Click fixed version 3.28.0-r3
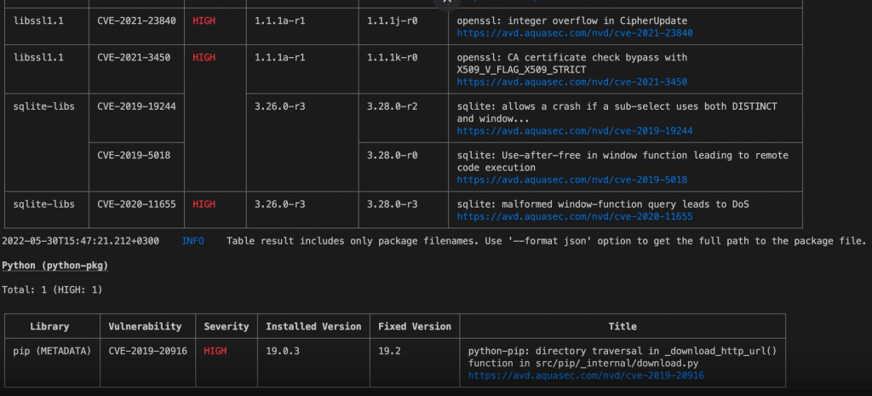 392,204
